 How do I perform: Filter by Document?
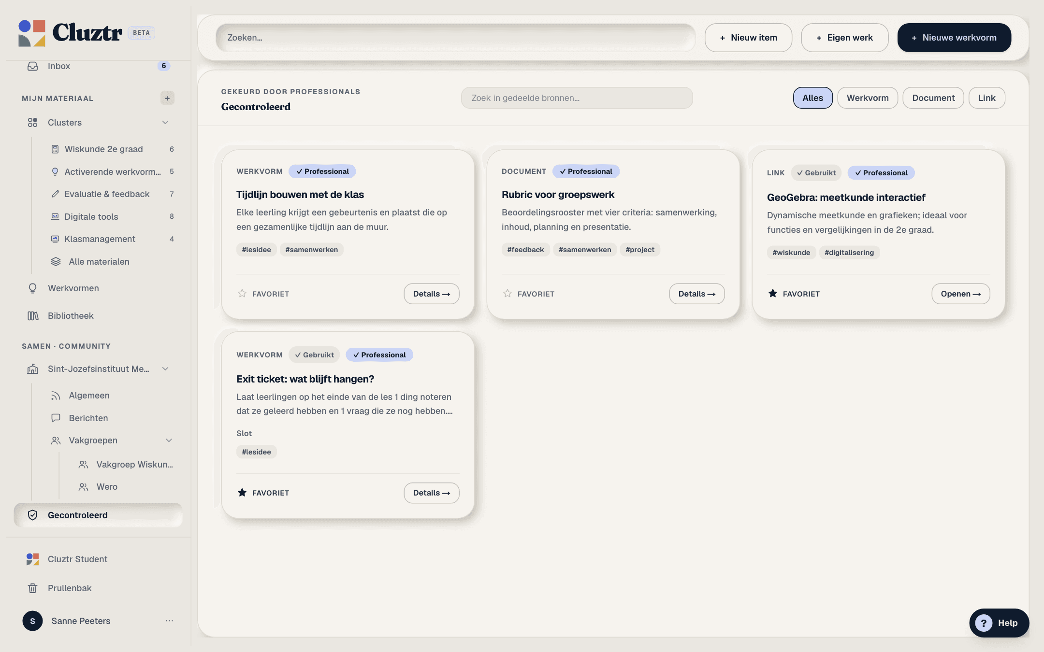(x=933, y=98)
